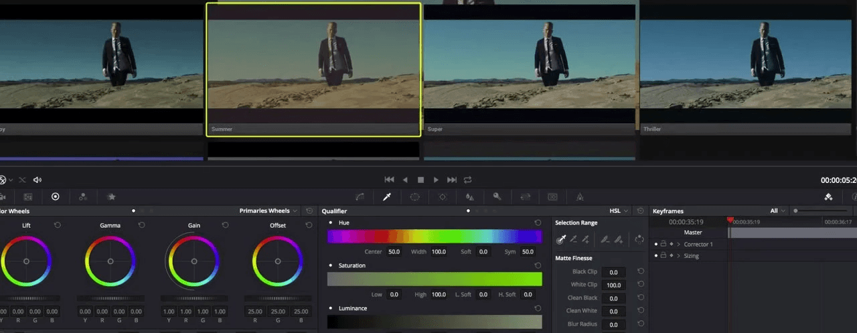The width and height of the screenshot is (857, 333).
Task: Open the Sizing palette icon
Action: pyautogui.click(x=526, y=197)
